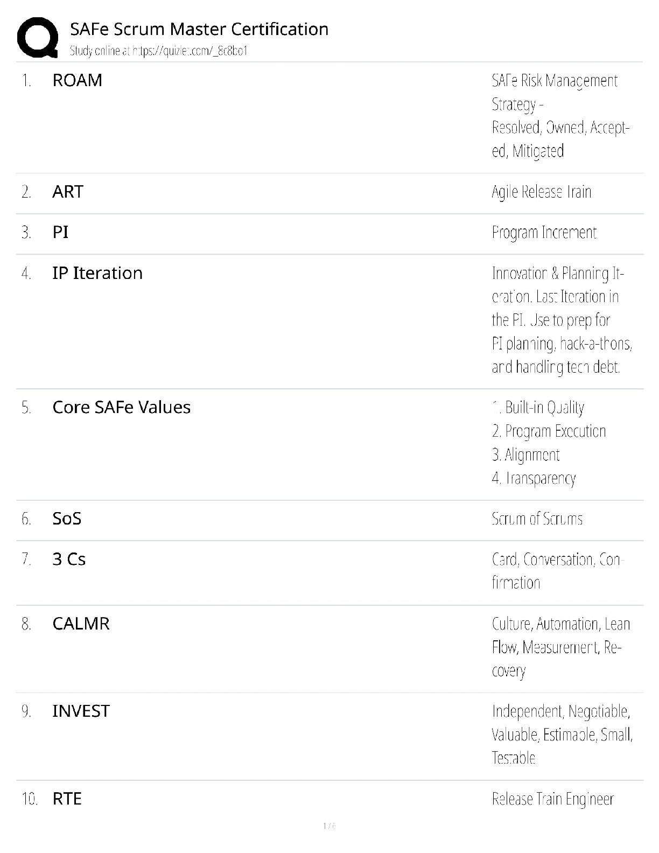Viewport: 659px width, 853px height.
Task: Select the Core SAFe Values term
Action: click(121, 407)
